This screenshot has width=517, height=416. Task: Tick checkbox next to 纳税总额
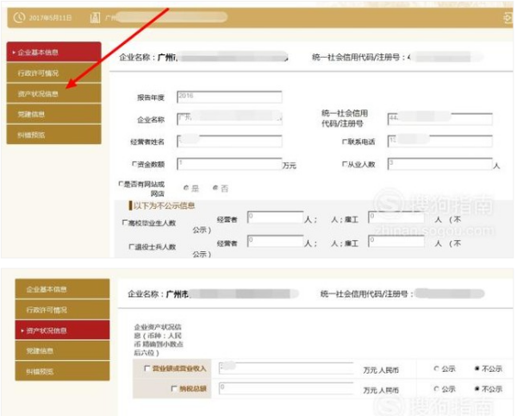coord(174,388)
